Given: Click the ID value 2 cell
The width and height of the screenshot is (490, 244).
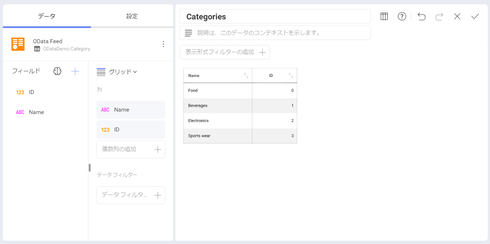Looking at the screenshot, I should click(275, 121).
